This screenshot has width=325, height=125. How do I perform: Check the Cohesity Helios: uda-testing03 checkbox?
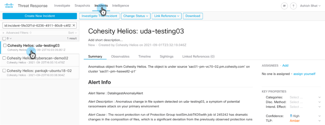click(5, 46)
